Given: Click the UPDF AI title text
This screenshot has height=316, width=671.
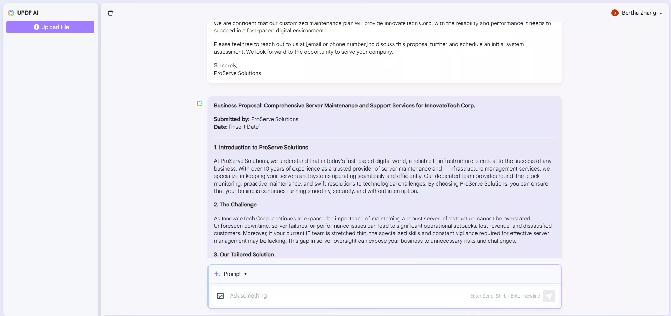Looking at the screenshot, I should tap(28, 13).
